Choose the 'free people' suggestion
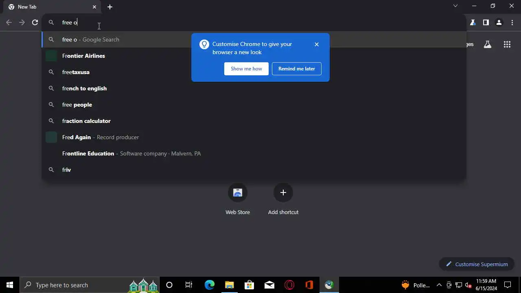The height and width of the screenshot is (293, 521). [x=254, y=105]
